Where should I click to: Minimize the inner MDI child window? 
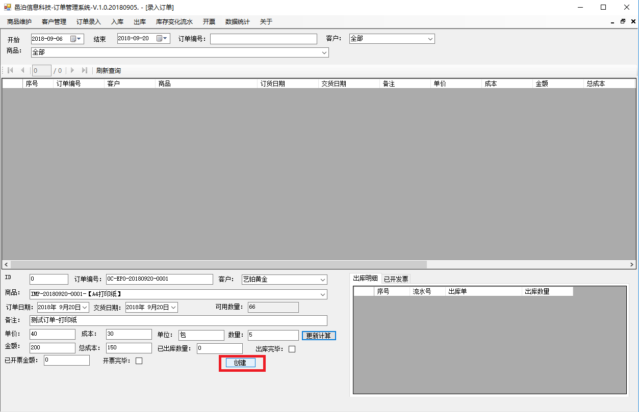pyautogui.click(x=612, y=21)
